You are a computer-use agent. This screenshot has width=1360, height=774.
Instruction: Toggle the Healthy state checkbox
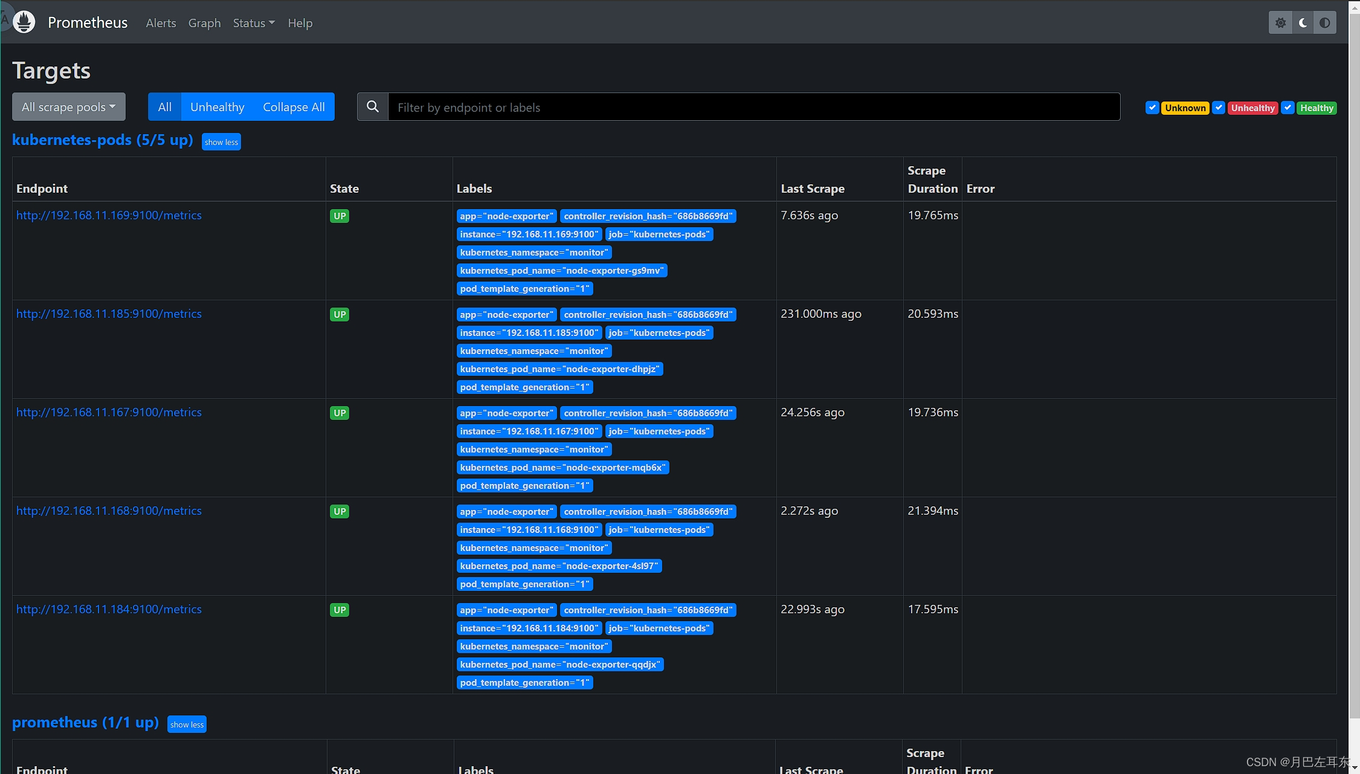coord(1287,108)
